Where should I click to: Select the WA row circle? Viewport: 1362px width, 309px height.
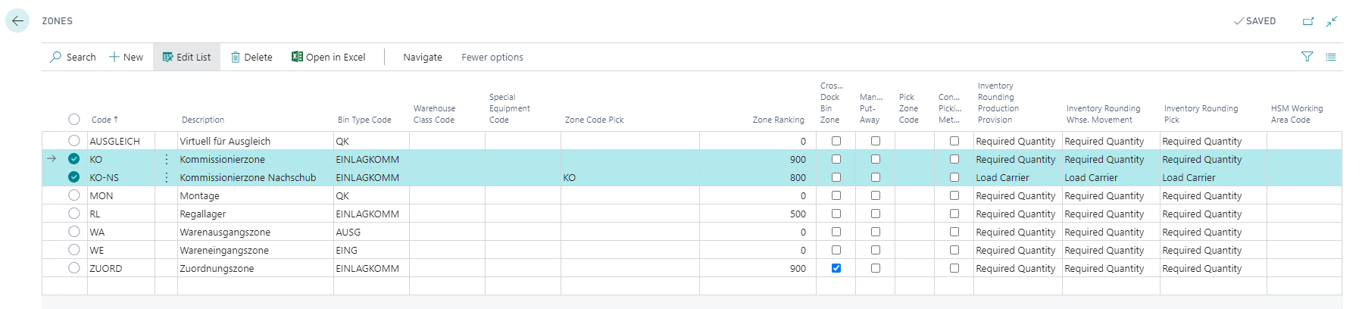pos(73,232)
